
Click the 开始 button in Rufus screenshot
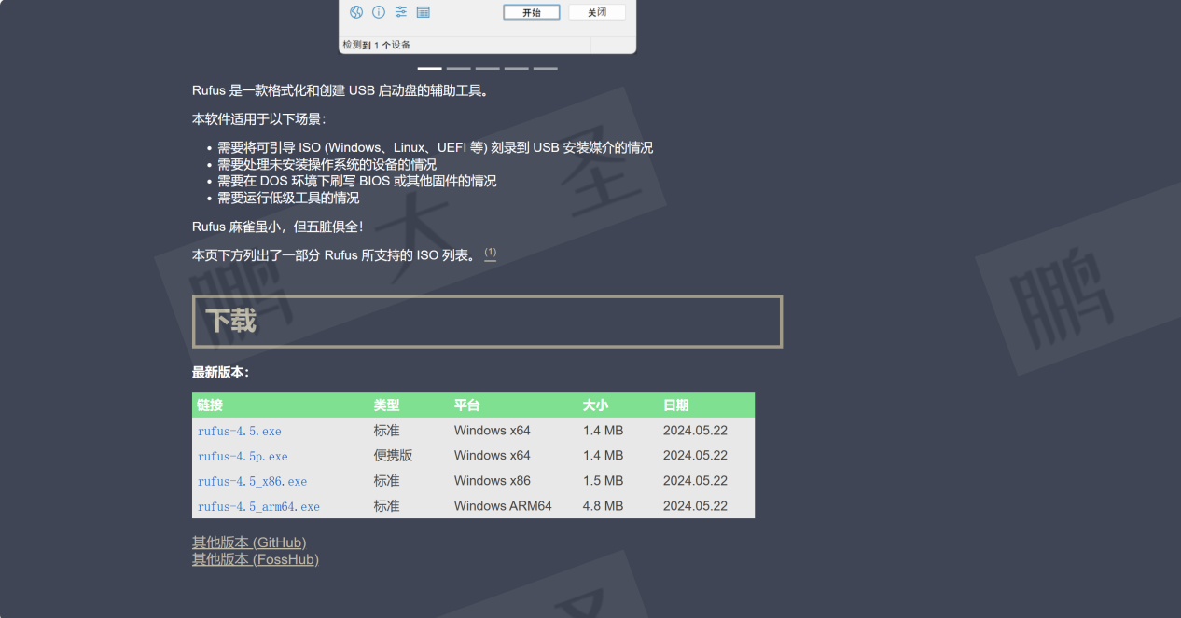pos(532,12)
